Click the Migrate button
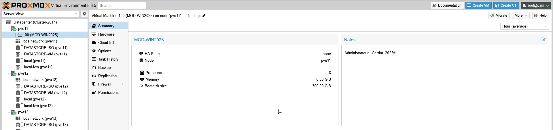553x130 pixels. click(x=499, y=15)
